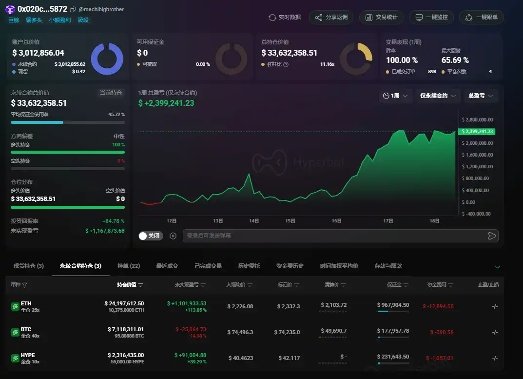Open danmaku settings gear icon
Image resolution: width=523 pixels, height=379 pixels.
coord(173,236)
